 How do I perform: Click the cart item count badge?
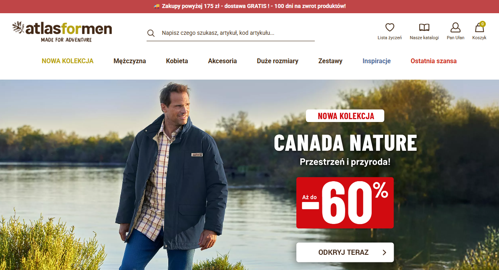pos(483,24)
